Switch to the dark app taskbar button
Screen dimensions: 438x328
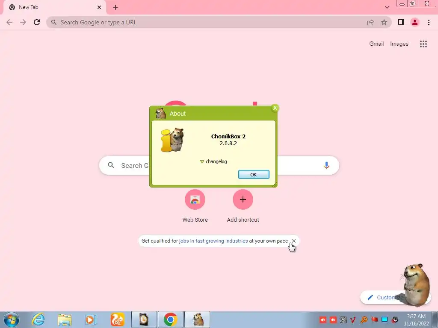pos(144,319)
